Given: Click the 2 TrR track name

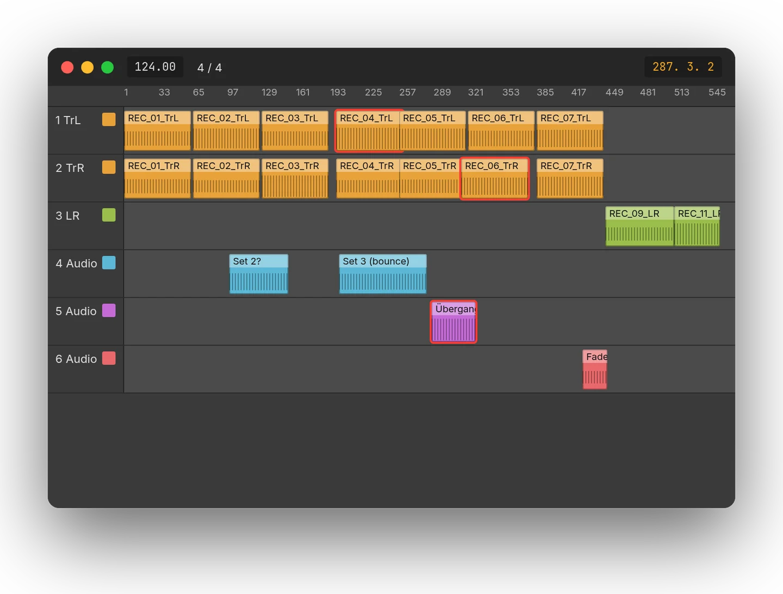Looking at the screenshot, I should point(70,168).
